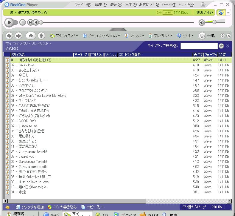Image resolution: width=235 pixels, height=216 pixels.
Task: Open the ヘルプ menu
Action: coord(186,5)
